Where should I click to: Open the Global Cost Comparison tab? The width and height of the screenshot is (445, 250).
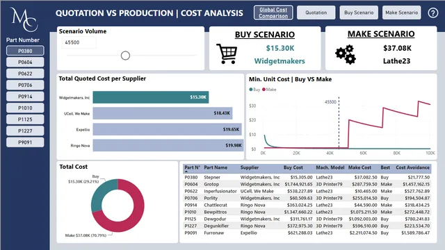point(273,12)
